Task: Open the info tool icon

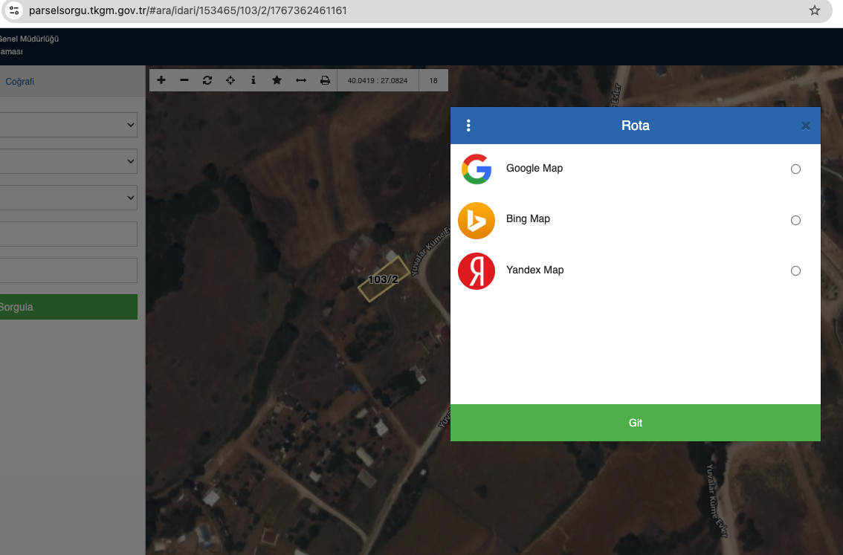Action: point(253,80)
